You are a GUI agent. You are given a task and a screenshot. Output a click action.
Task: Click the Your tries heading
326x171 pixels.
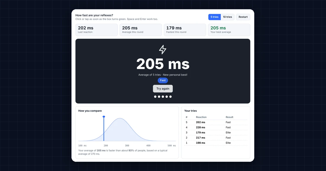pos(190,111)
